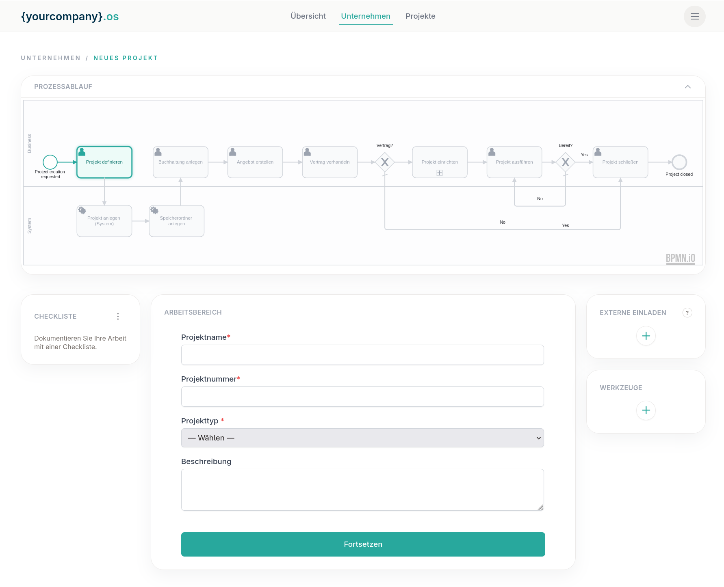Click the Bereit? gateway diamond
724x587 pixels.
point(565,162)
